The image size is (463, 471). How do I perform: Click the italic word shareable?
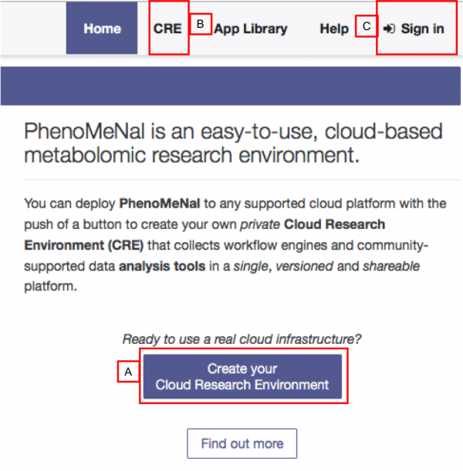click(x=393, y=264)
